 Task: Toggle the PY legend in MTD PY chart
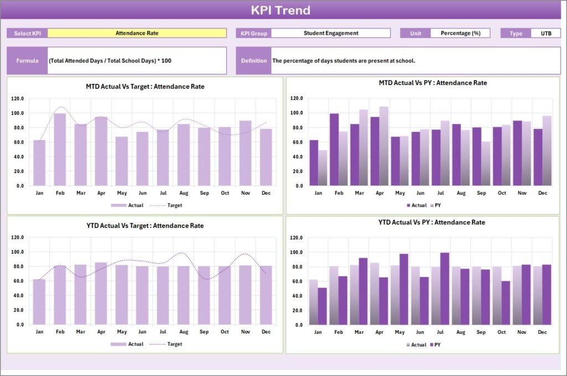437,205
